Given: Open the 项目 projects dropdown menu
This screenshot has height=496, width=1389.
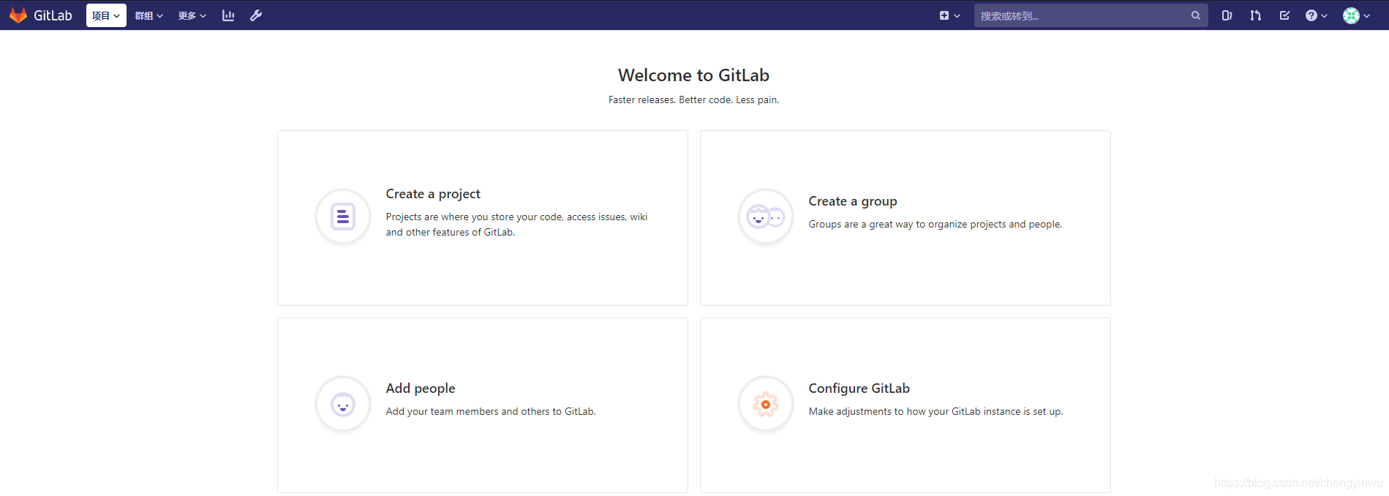Looking at the screenshot, I should [106, 15].
